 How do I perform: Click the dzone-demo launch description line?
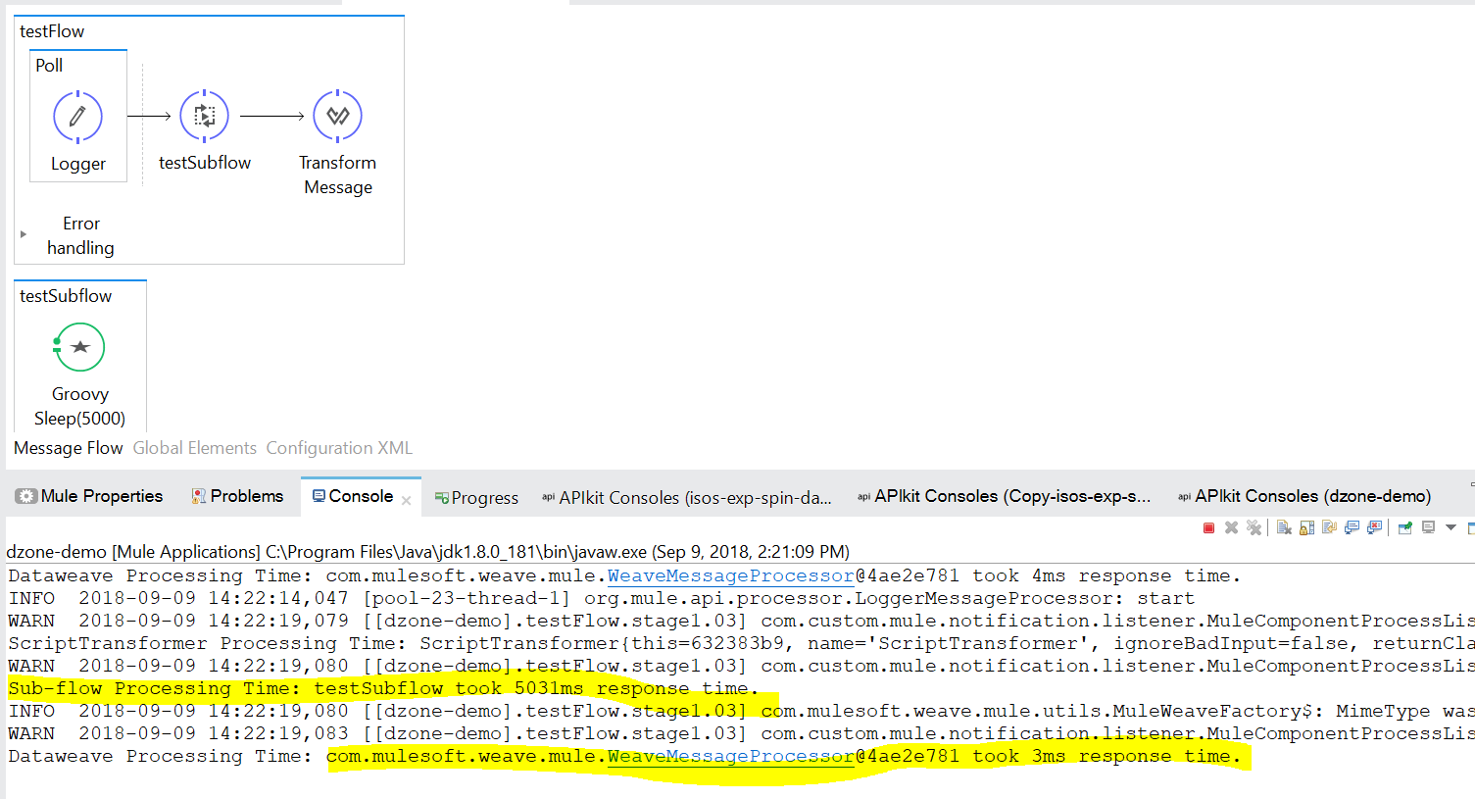tap(428, 552)
